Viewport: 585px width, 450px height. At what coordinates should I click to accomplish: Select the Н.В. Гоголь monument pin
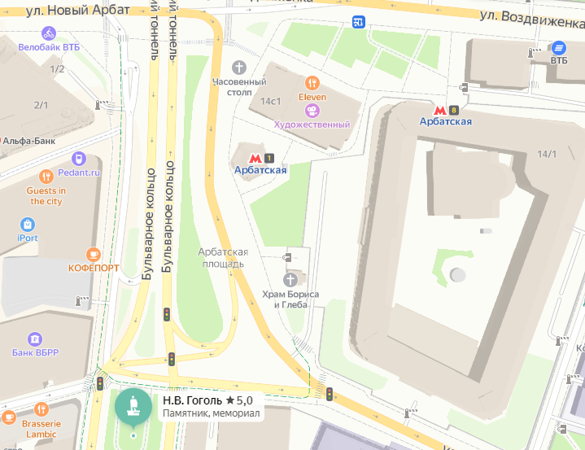click(133, 409)
